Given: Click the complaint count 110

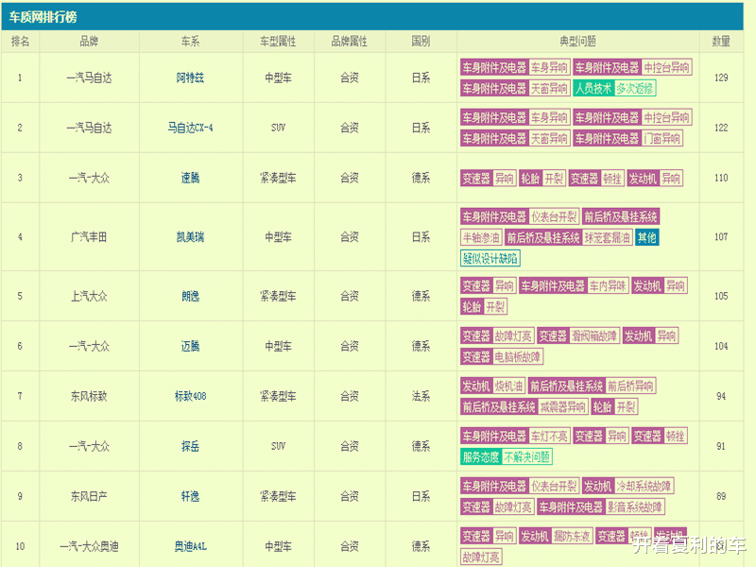Looking at the screenshot, I should click(x=721, y=178).
